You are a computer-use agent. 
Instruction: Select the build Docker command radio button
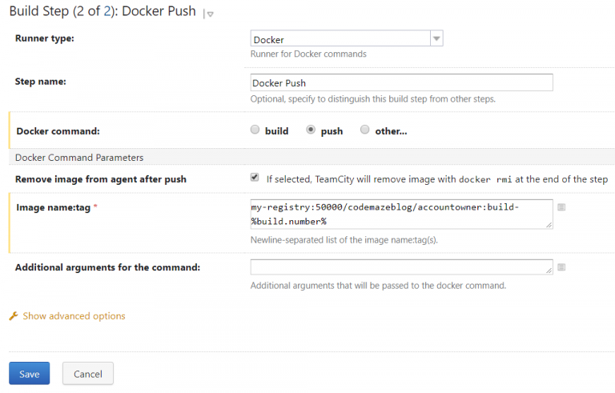[x=255, y=130]
